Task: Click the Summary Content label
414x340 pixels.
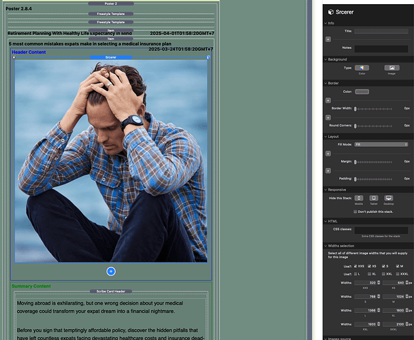Action: click(x=31, y=286)
